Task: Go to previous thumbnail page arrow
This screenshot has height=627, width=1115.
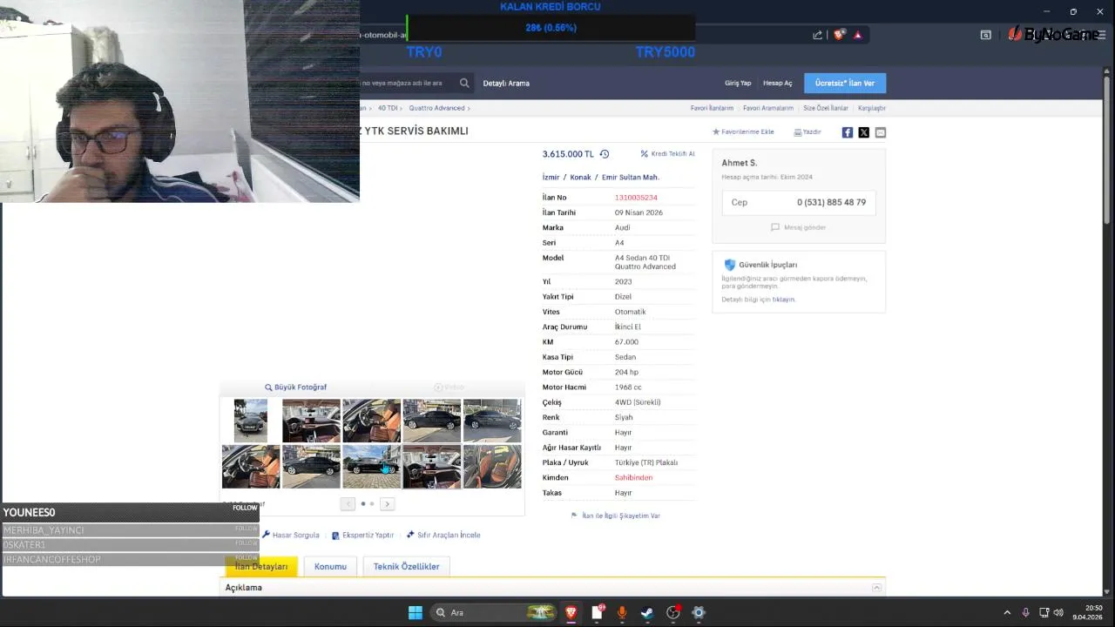Action: (x=348, y=504)
